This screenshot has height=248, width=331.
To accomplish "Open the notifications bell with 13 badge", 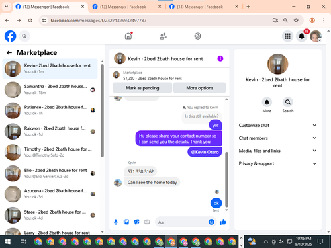I will tap(302, 36).
